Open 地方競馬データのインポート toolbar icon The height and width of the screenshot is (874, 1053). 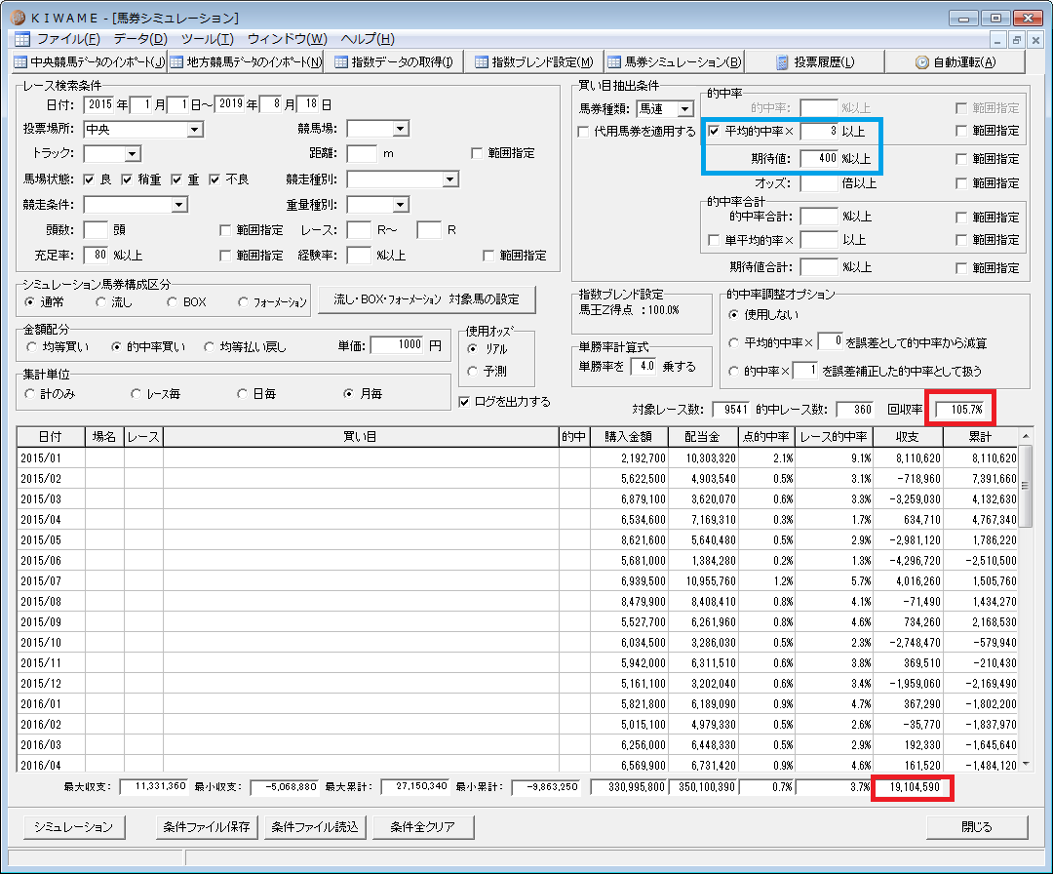tap(176, 62)
